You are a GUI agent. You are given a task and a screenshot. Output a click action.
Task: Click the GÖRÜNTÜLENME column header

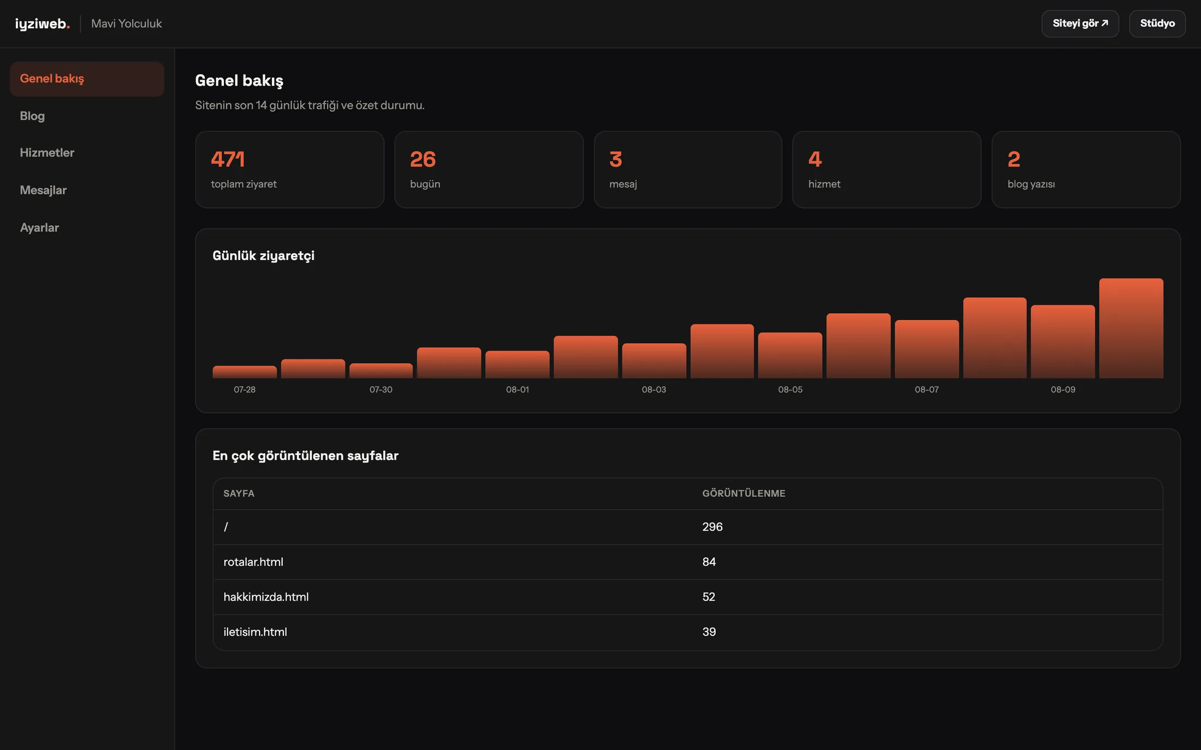(744, 494)
